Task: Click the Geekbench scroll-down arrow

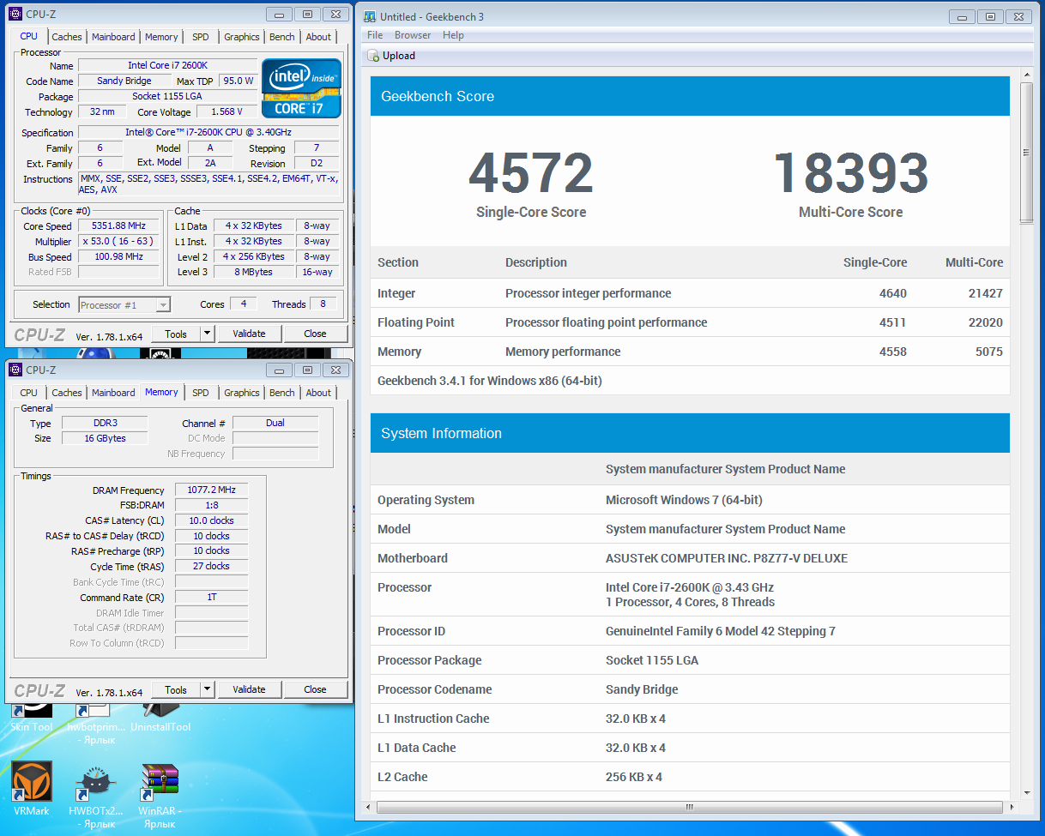Action: [x=1026, y=792]
